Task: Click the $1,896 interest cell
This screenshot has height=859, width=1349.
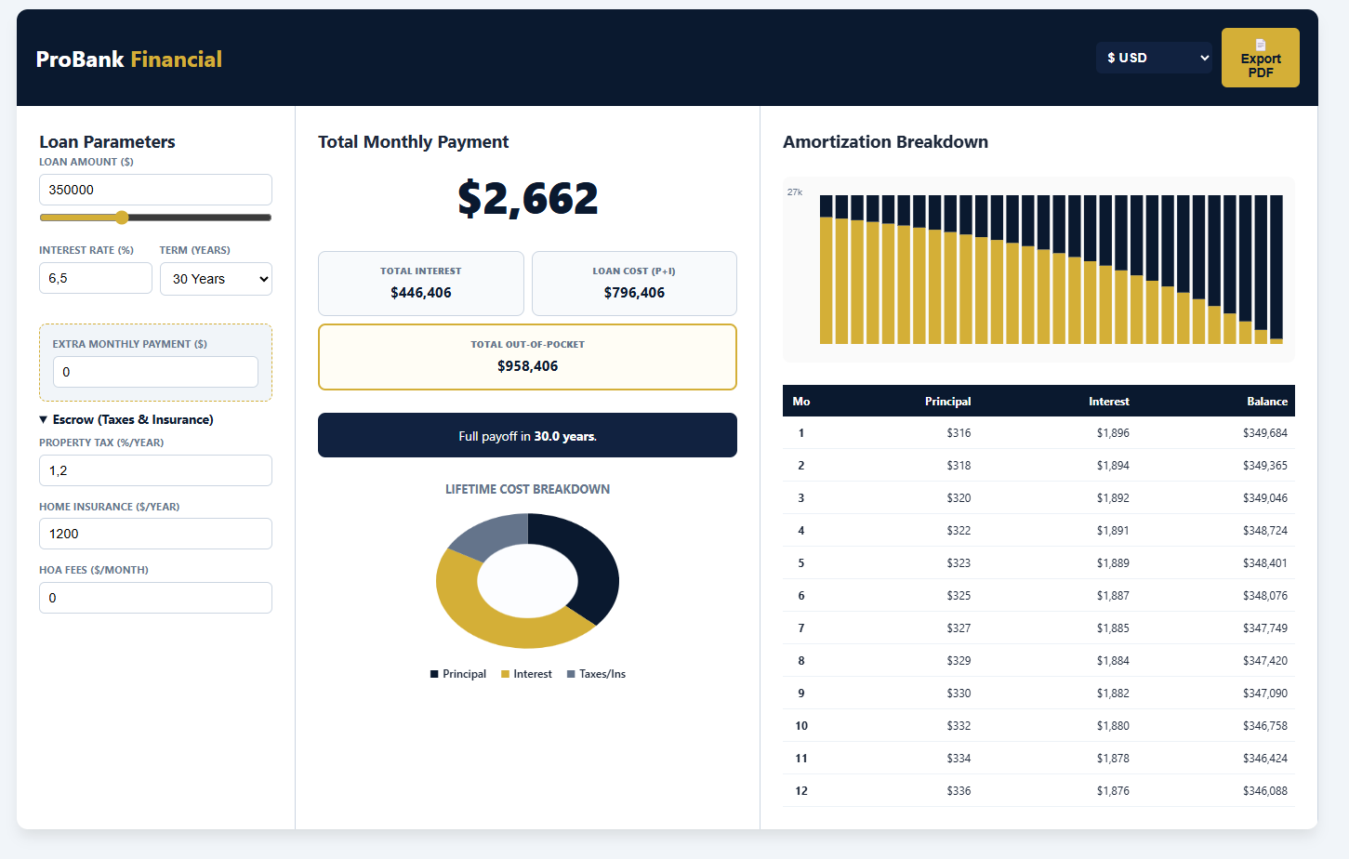Action: 1113,433
